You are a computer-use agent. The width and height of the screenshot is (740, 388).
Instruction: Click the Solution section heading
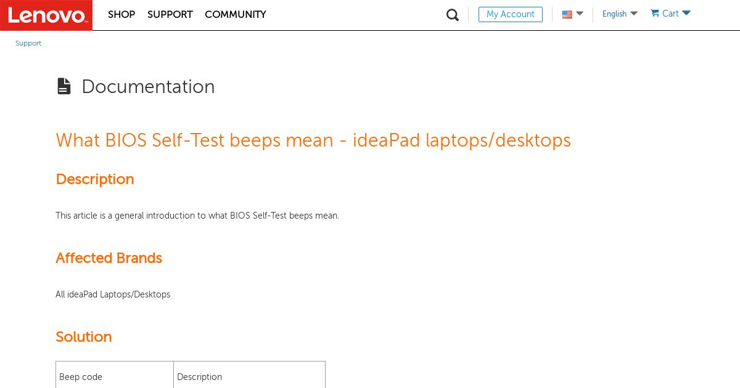[84, 337]
